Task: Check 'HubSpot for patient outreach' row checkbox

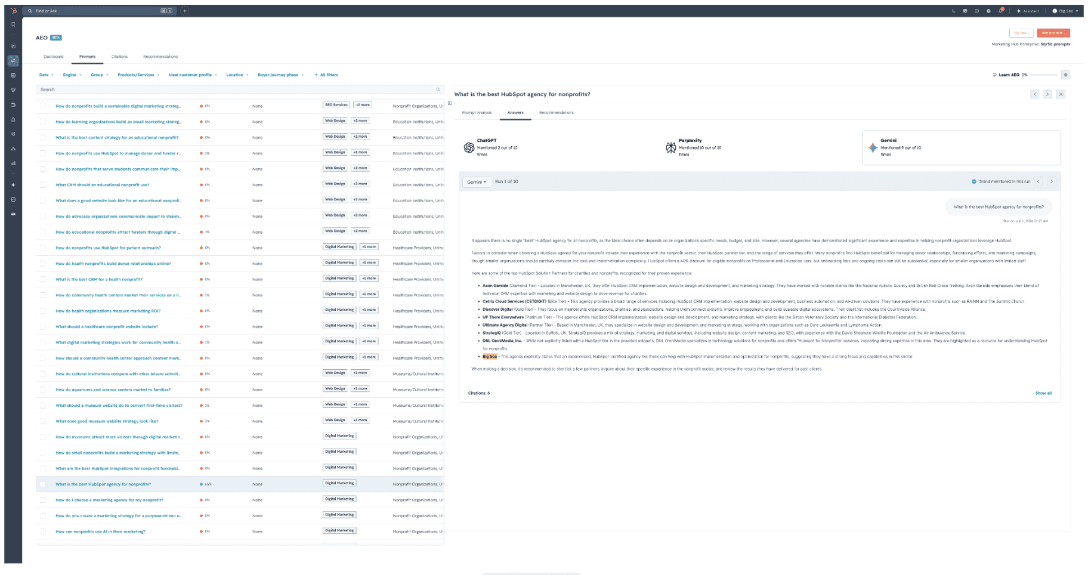Action: (x=42, y=248)
